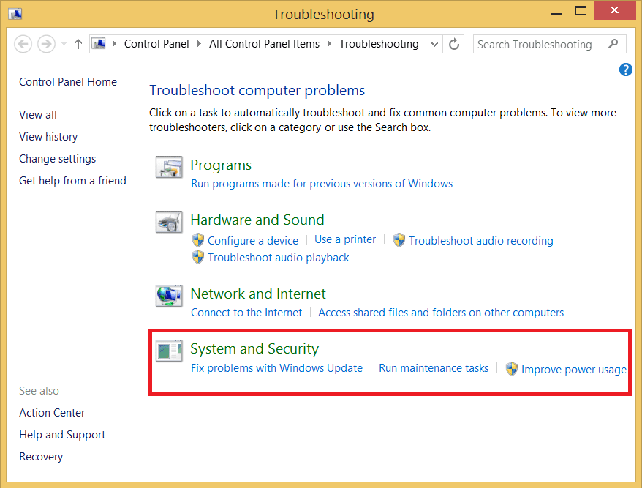Click the blue Help question mark icon

point(625,70)
